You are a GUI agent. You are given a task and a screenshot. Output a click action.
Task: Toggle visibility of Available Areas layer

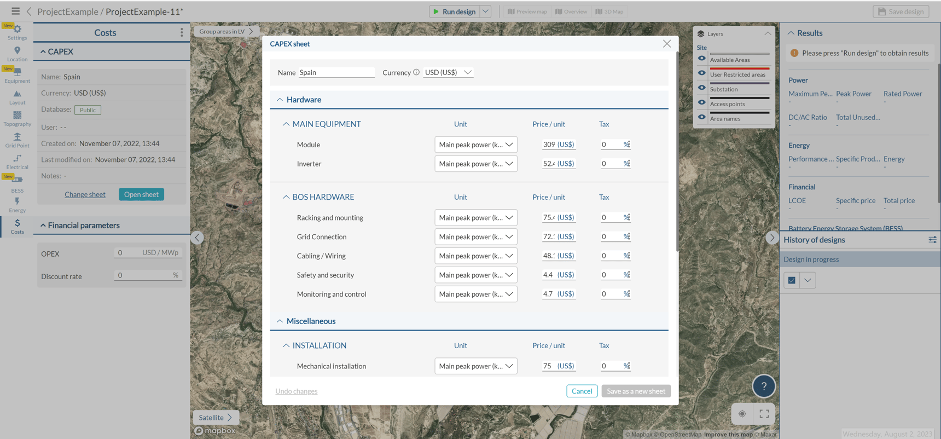(x=701, y=59)
